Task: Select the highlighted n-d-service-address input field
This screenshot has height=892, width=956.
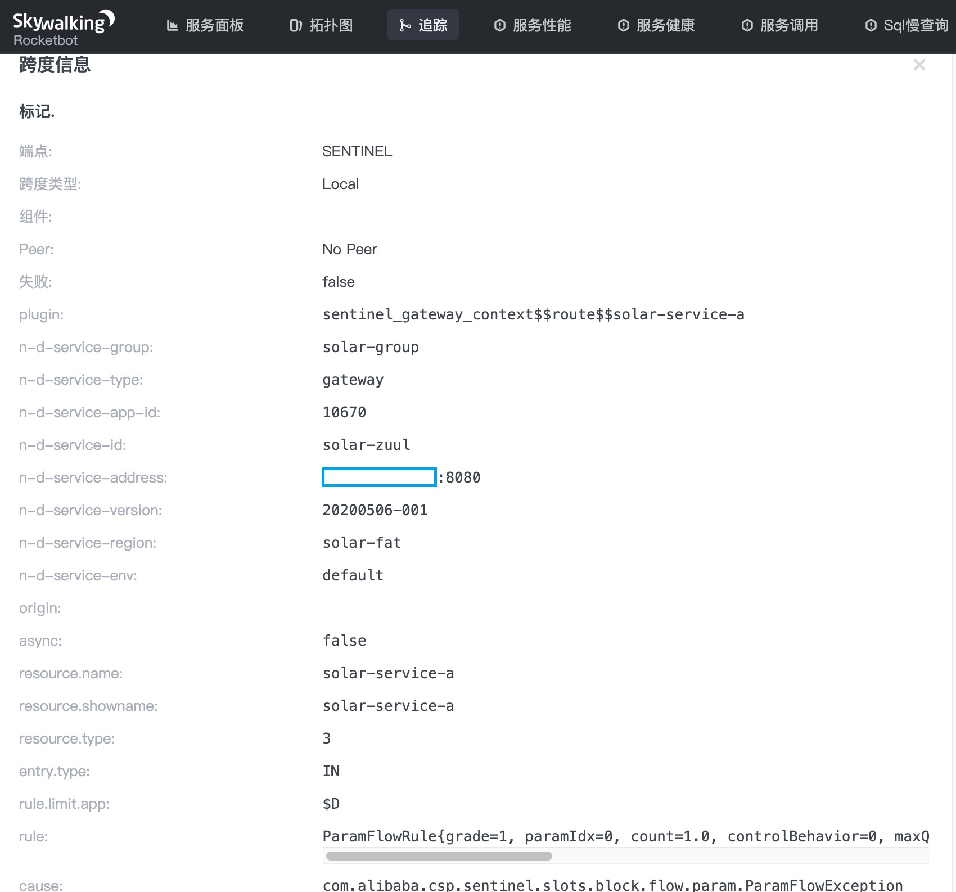Action: coord(378,477)
